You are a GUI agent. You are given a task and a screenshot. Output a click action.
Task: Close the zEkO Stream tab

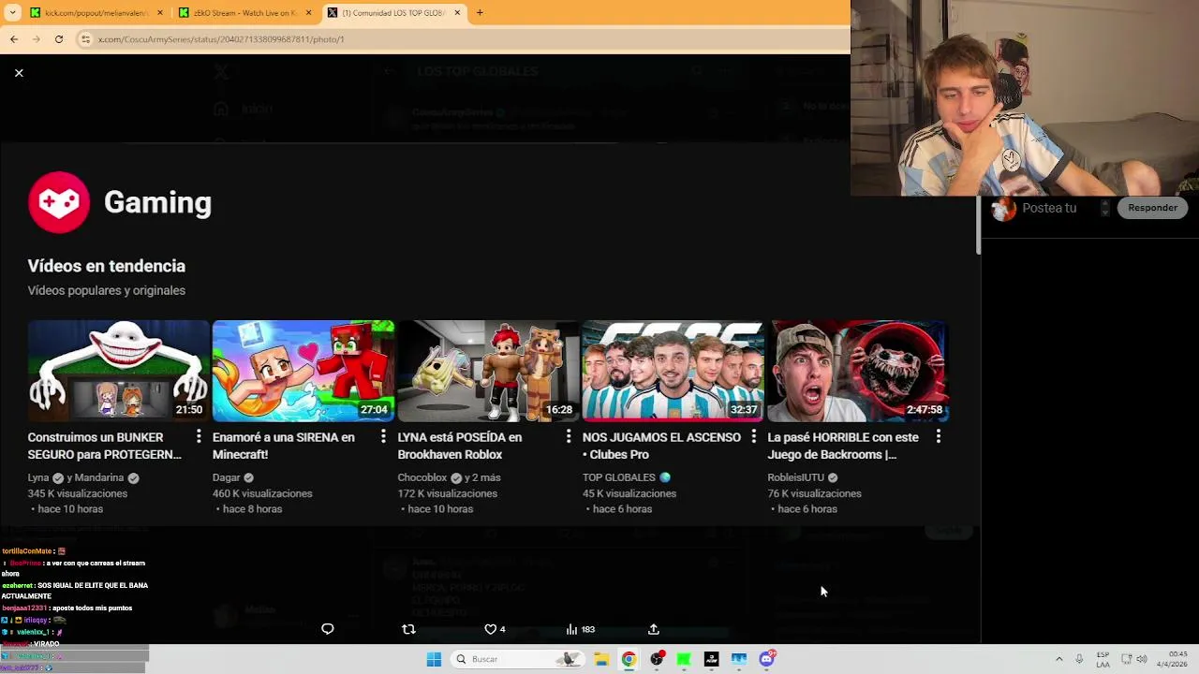pos(309,13)
